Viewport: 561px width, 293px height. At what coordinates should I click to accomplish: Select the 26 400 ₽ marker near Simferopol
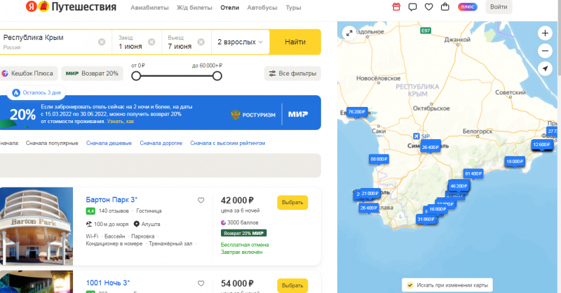coord(430,147)
